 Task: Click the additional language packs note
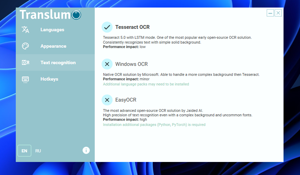pos(146,84)
